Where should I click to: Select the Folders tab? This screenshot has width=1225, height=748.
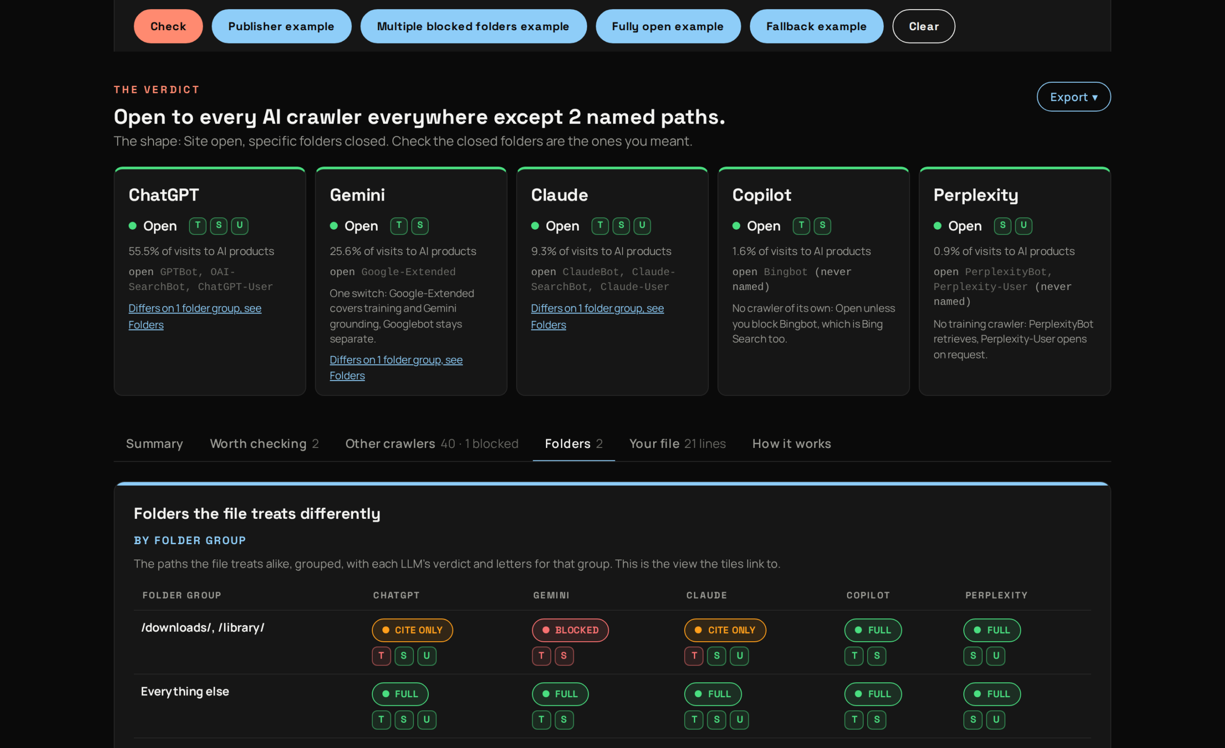574,444
